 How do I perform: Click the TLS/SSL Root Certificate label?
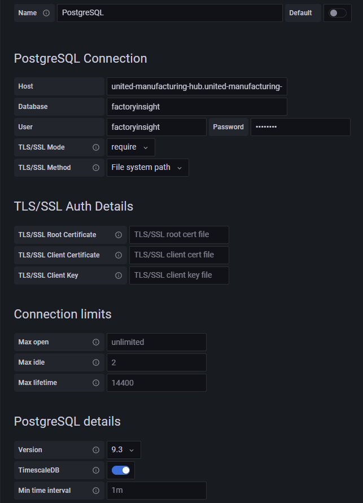(57, 235)
